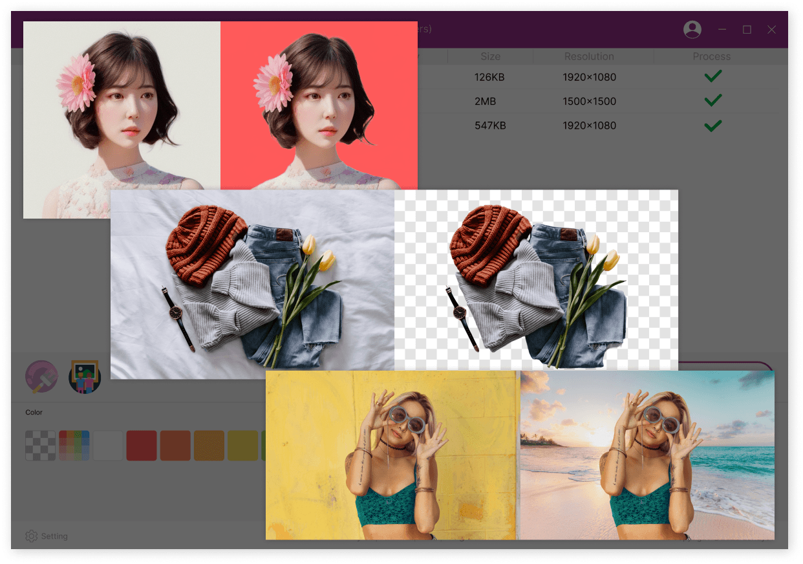Pick the white color swatch
The width and height of the screenshot is (803, 564).
tap(108, 446)
